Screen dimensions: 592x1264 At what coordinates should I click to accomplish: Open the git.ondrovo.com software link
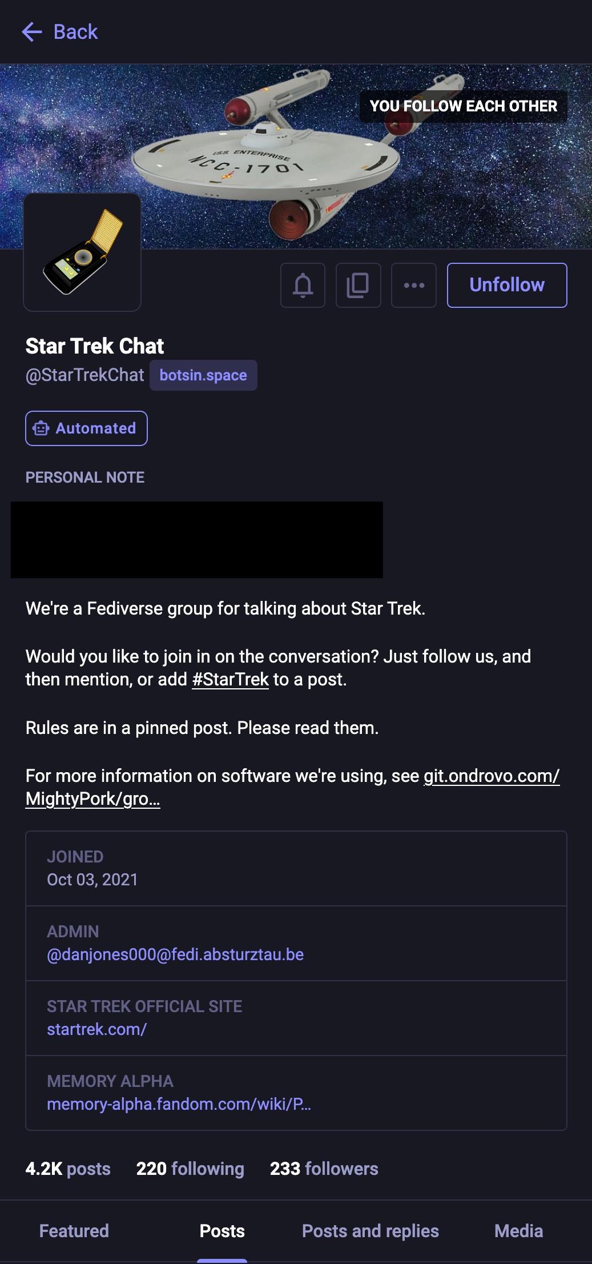[x=491, y=776]
